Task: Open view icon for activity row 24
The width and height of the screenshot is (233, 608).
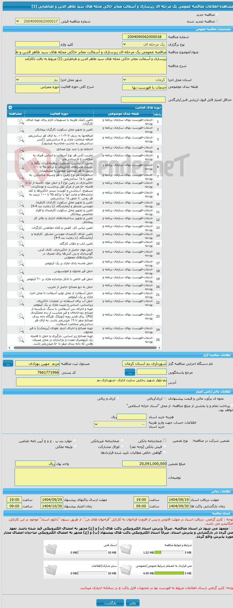Action: pyautogui.click(x=20, y=330)
